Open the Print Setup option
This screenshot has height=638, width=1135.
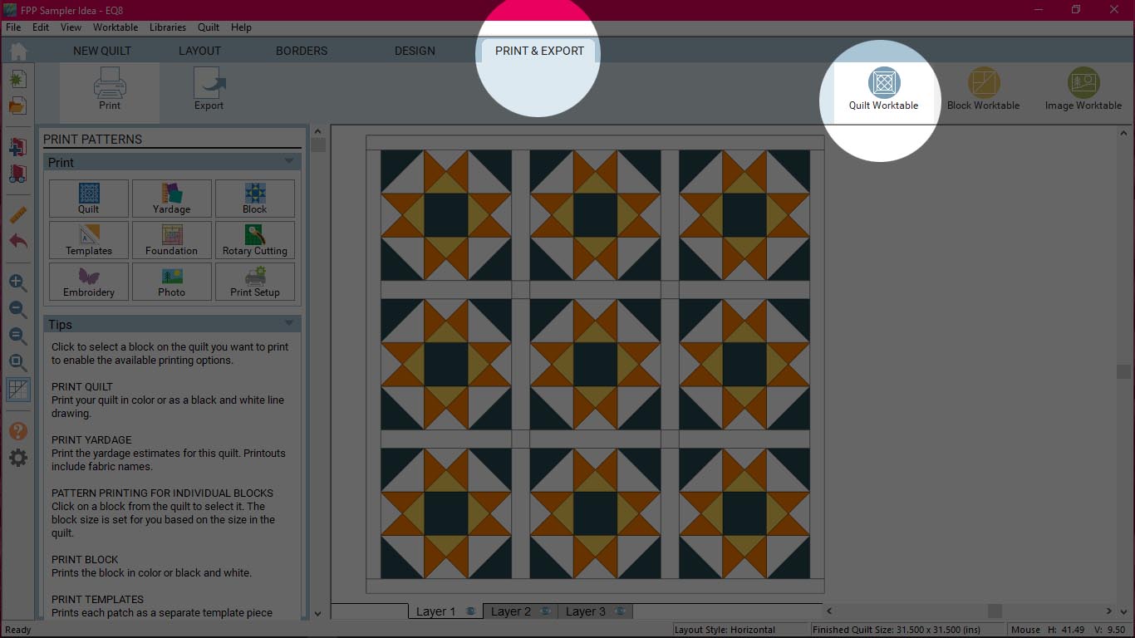tap(255, 282)
